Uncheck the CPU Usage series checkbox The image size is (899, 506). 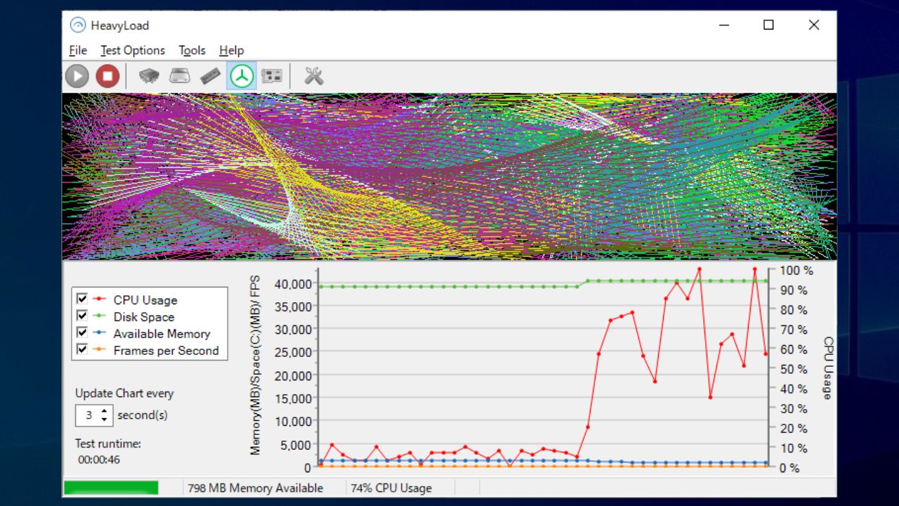[x=81, y=299]
